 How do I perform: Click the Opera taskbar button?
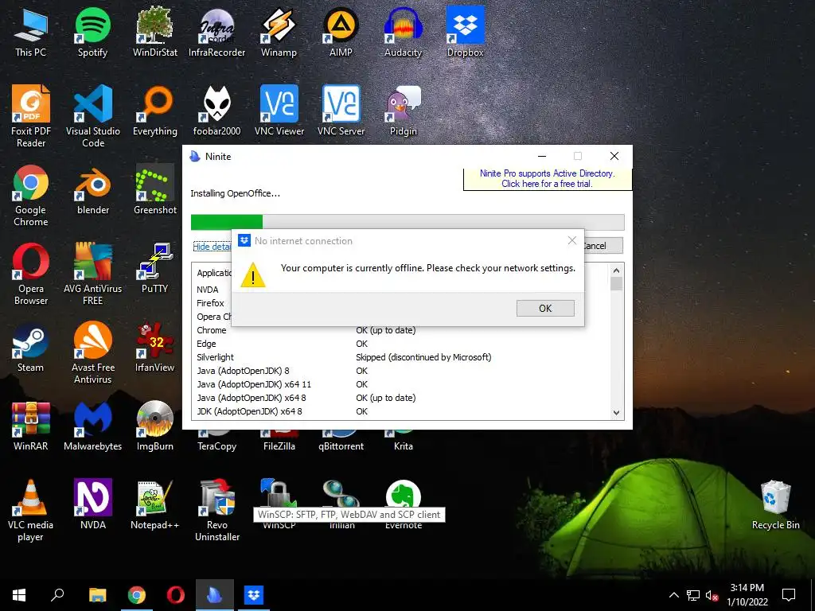[x=176, y=595]
